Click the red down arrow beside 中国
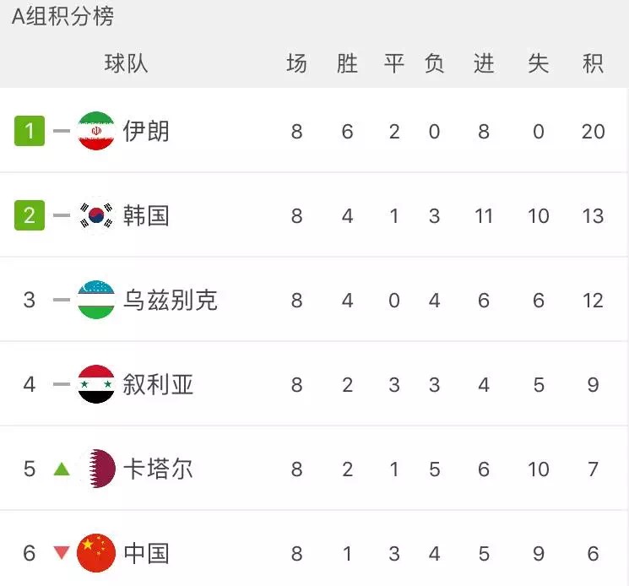The width and height of the screenshot is (629, 586). tap(61, 553)
